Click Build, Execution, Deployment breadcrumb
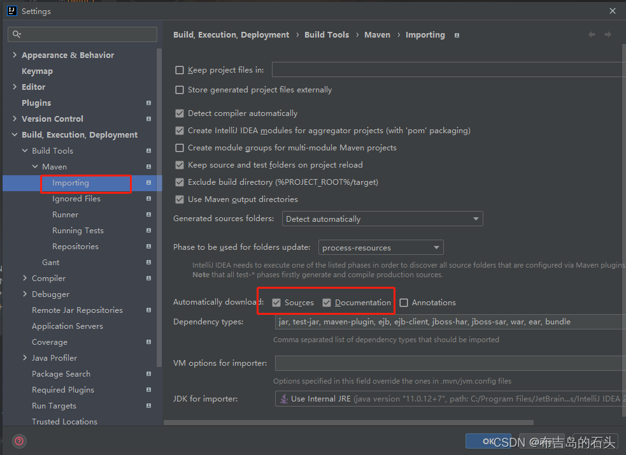Image resolution: width=626 pixels, height=455 pixels. (x=231, y=35)
